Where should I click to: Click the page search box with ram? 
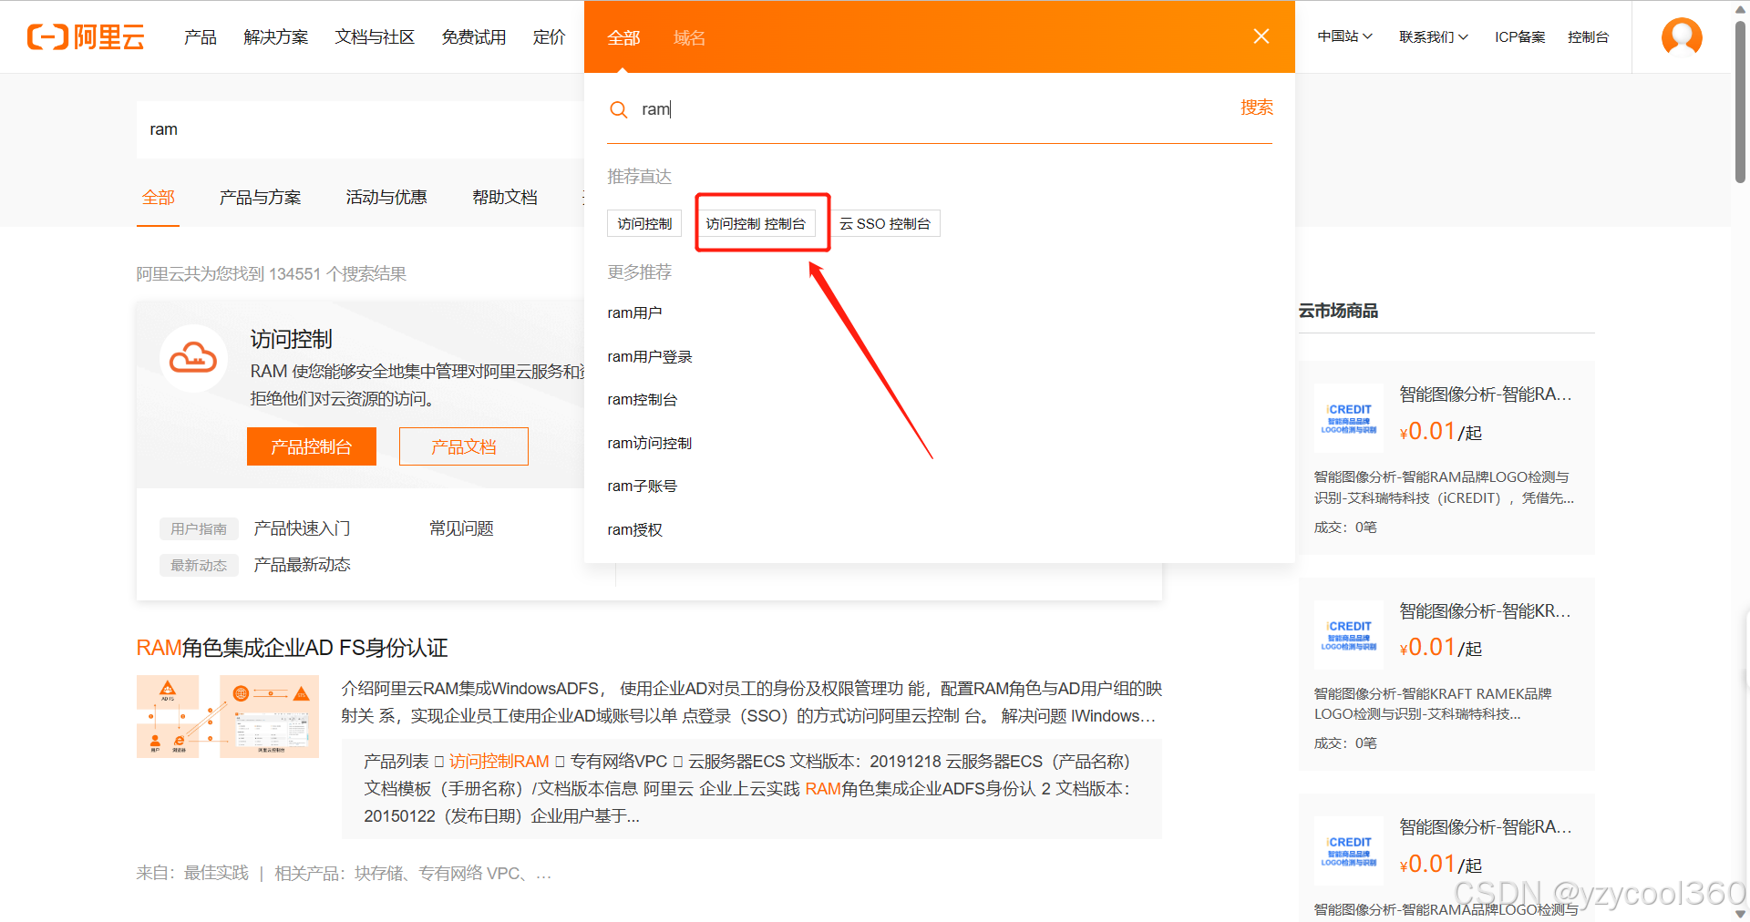[x=360, y=129]
